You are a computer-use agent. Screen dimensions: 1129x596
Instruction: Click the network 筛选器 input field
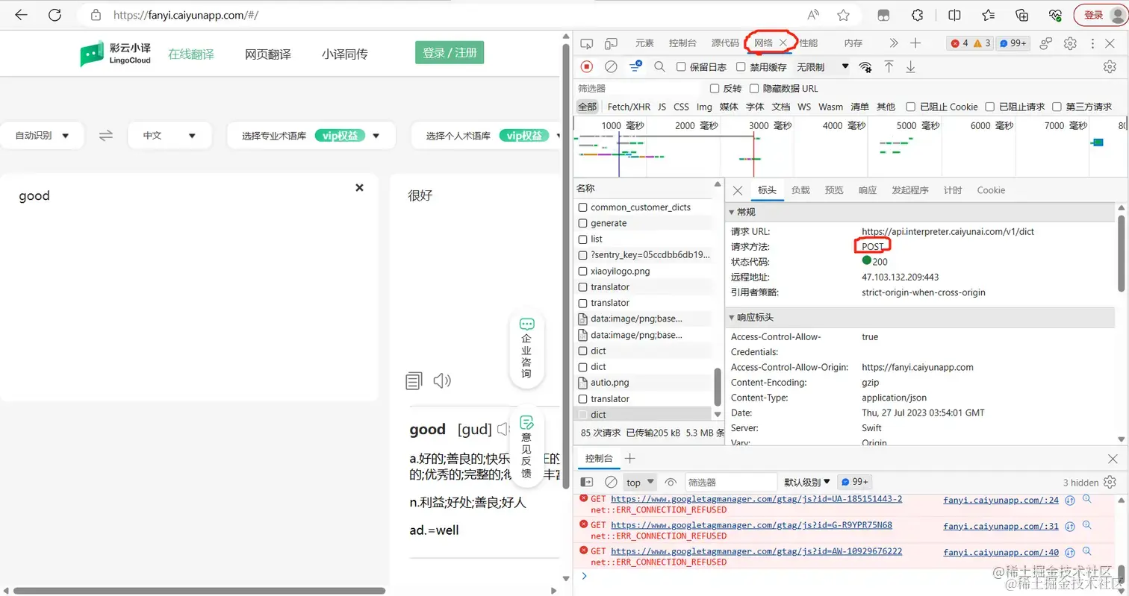pos(638,88)
